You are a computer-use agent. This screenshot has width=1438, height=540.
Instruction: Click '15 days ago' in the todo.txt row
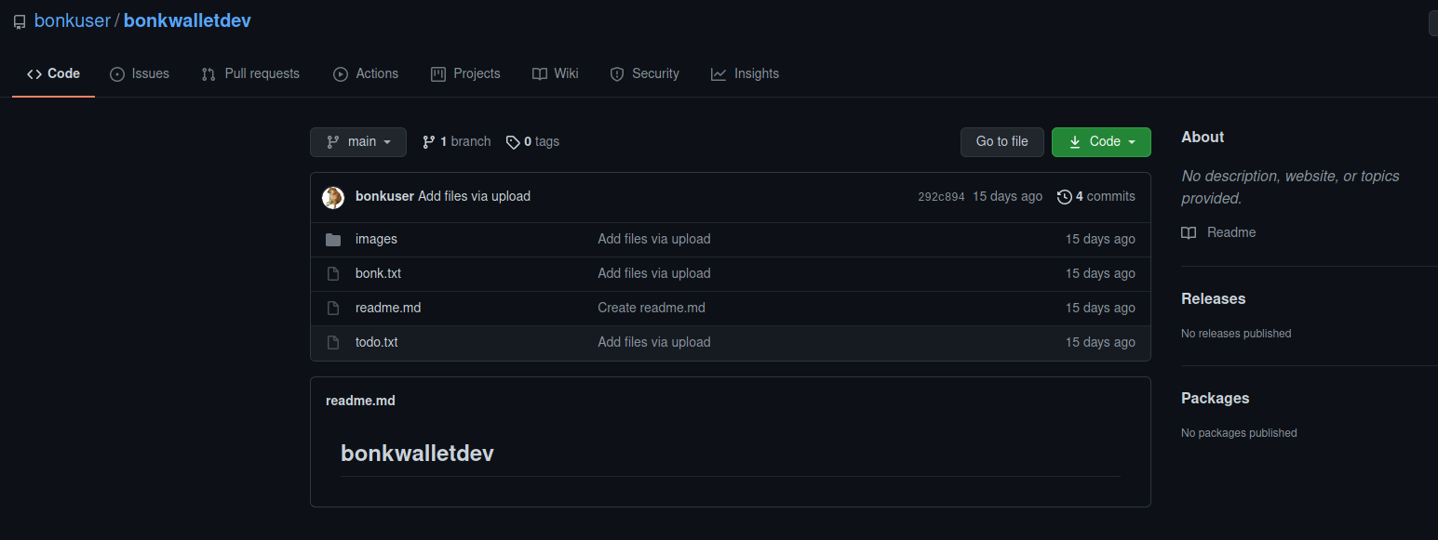click(x=1100, y=342)
